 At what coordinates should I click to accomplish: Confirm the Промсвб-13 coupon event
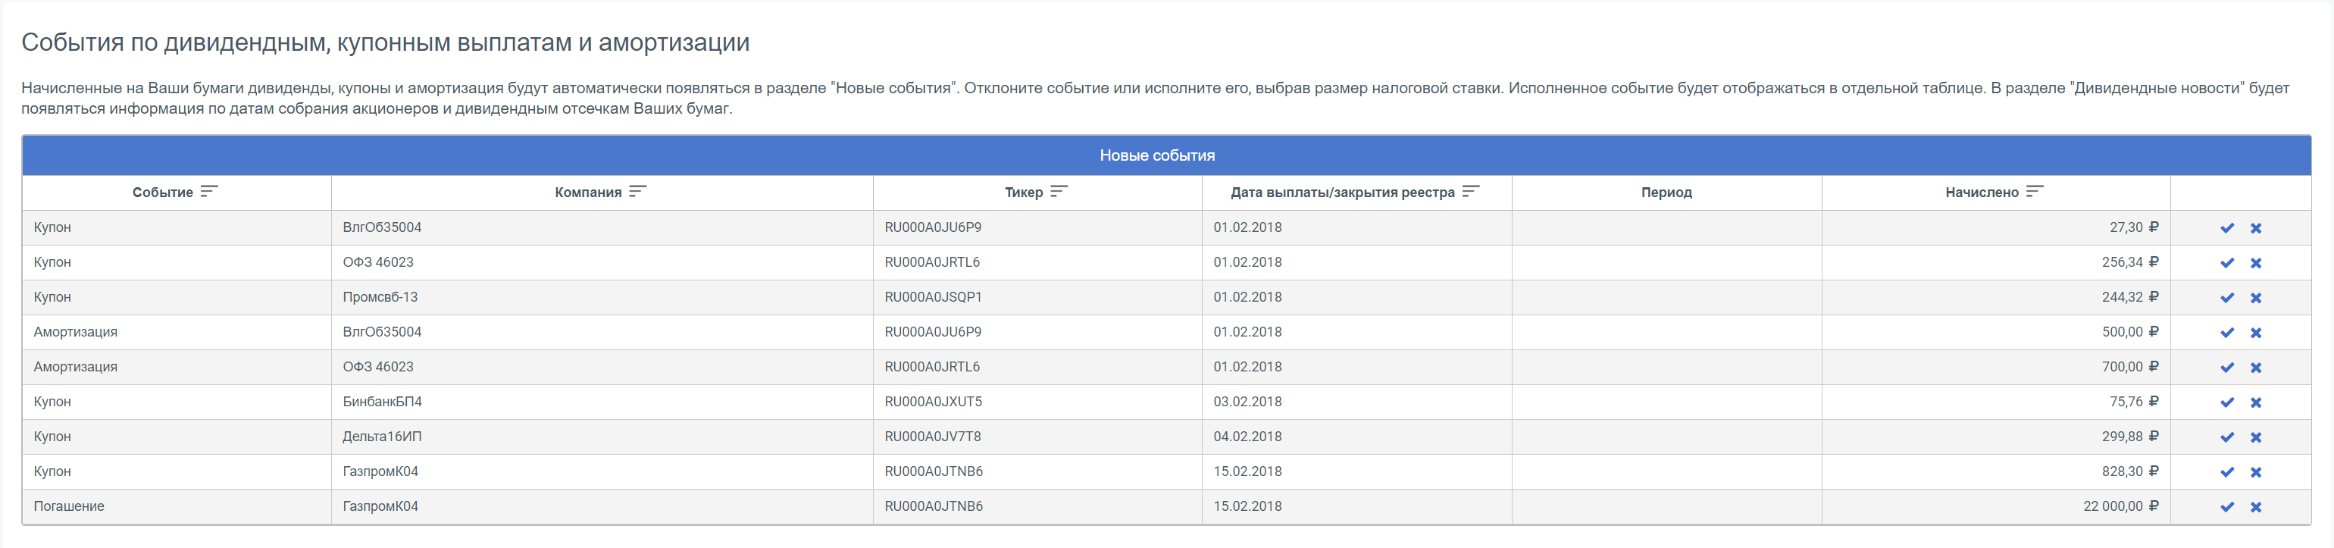(2226, 298)
